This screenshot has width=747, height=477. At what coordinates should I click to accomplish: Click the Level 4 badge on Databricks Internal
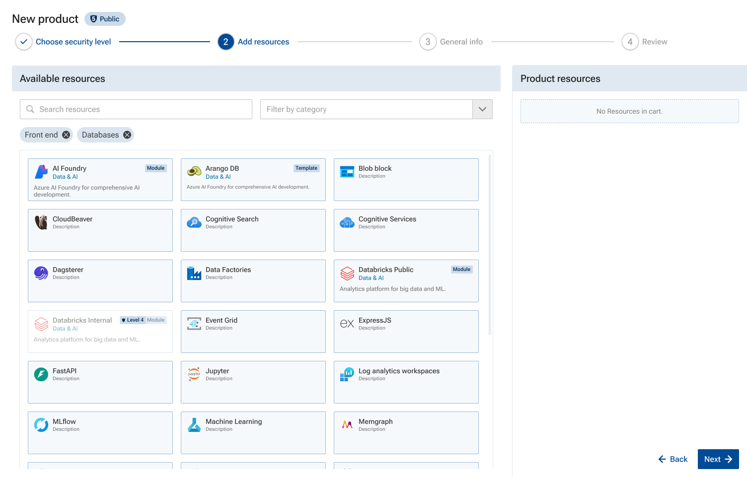[x=133, y=320]
